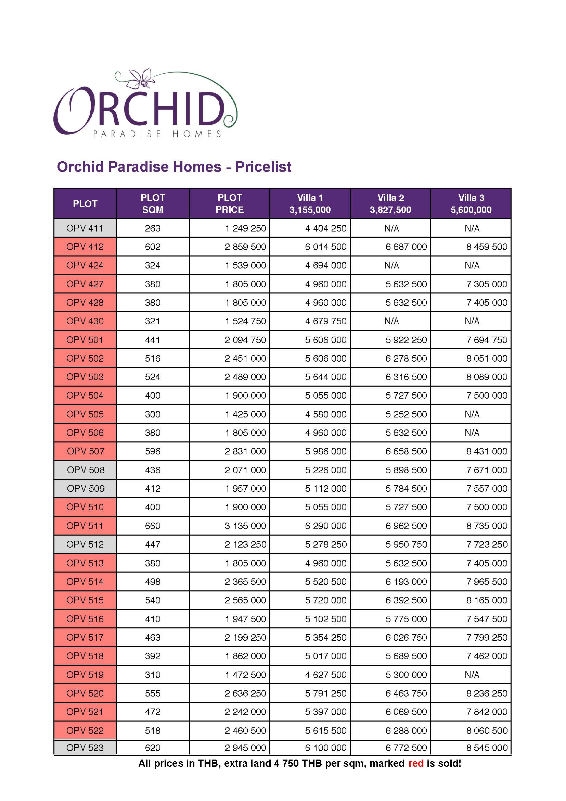Viewport: 566px width, 801px height.
Task: Click the OPV 523 plot cell
Action: tap(85, 748)
